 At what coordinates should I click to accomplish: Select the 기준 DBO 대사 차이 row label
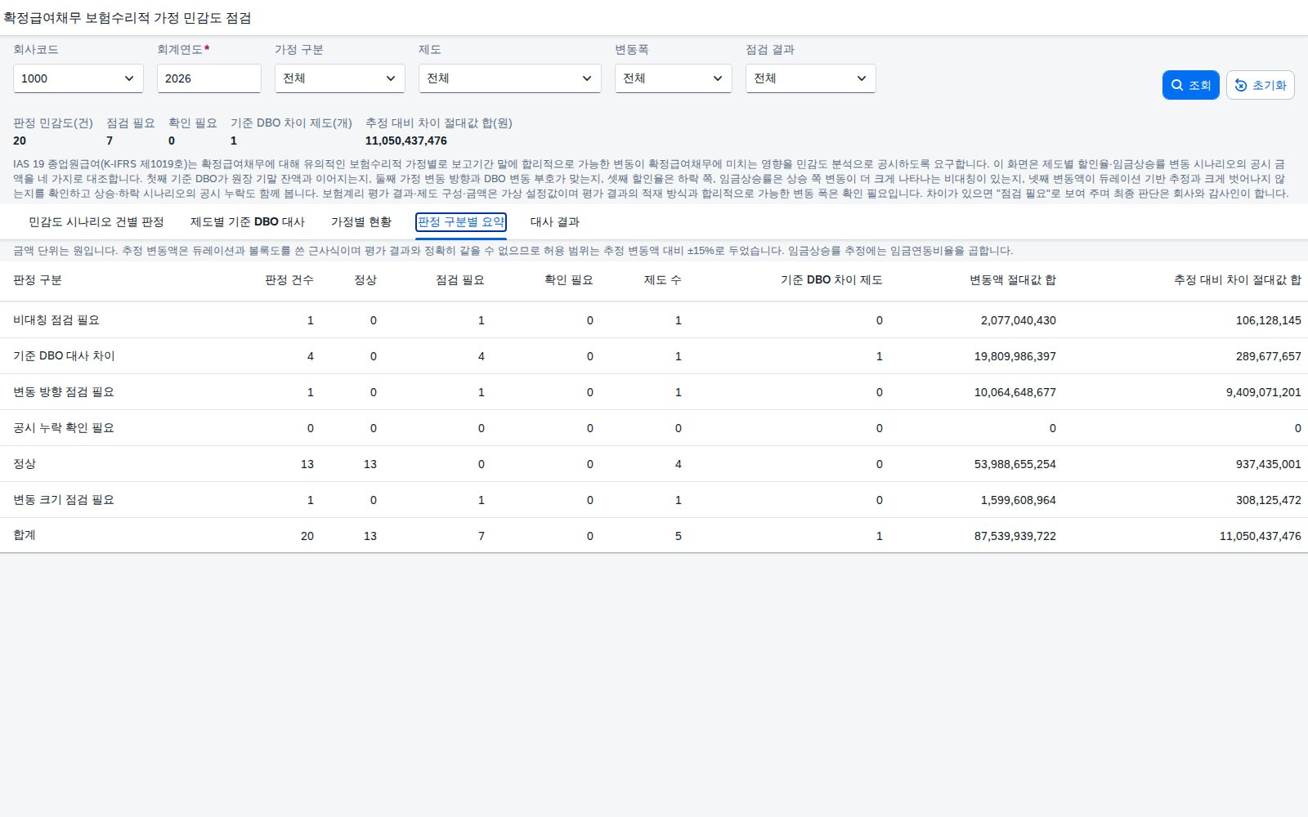pyautogui.click(x=64, y=356)
